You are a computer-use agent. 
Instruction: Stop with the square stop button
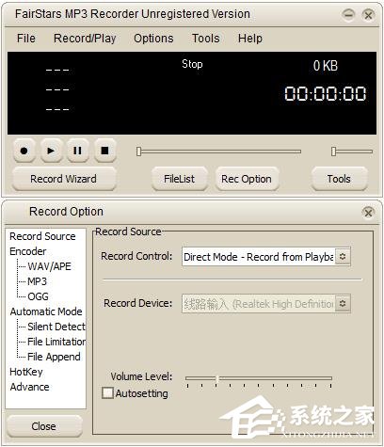click(x=105, y=151)
